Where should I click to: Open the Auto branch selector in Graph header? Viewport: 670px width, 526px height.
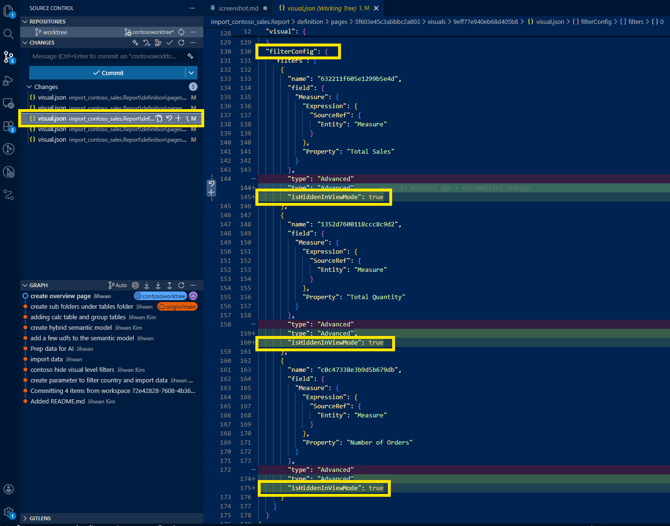click(x=118, y=285)
